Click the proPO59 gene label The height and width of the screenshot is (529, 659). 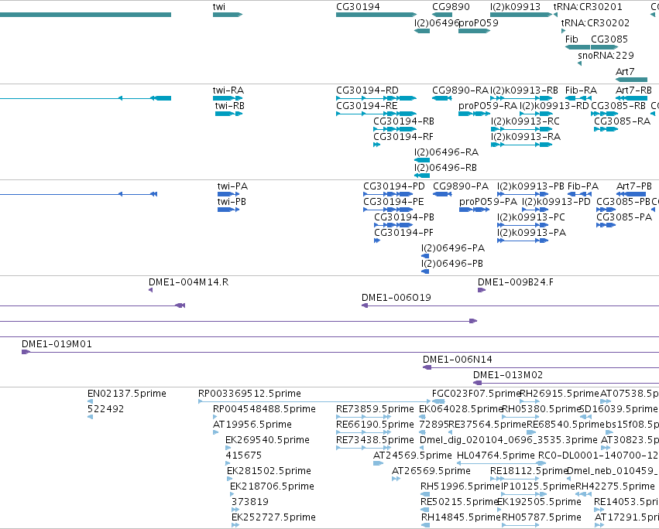pos(479,23)
